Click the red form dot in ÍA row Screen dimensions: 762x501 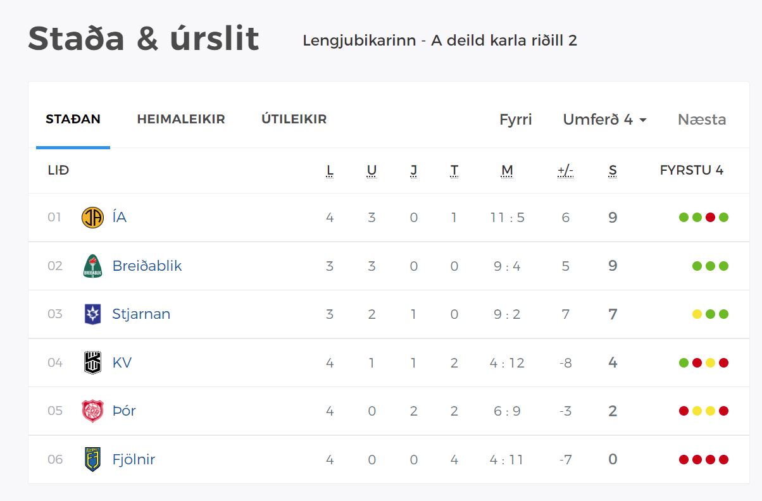(710, 218)
